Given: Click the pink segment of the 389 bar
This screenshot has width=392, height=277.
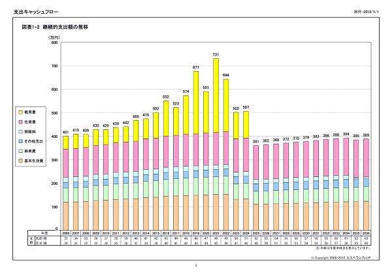Looking at the screenshot, I should click(x=366, y=158).
